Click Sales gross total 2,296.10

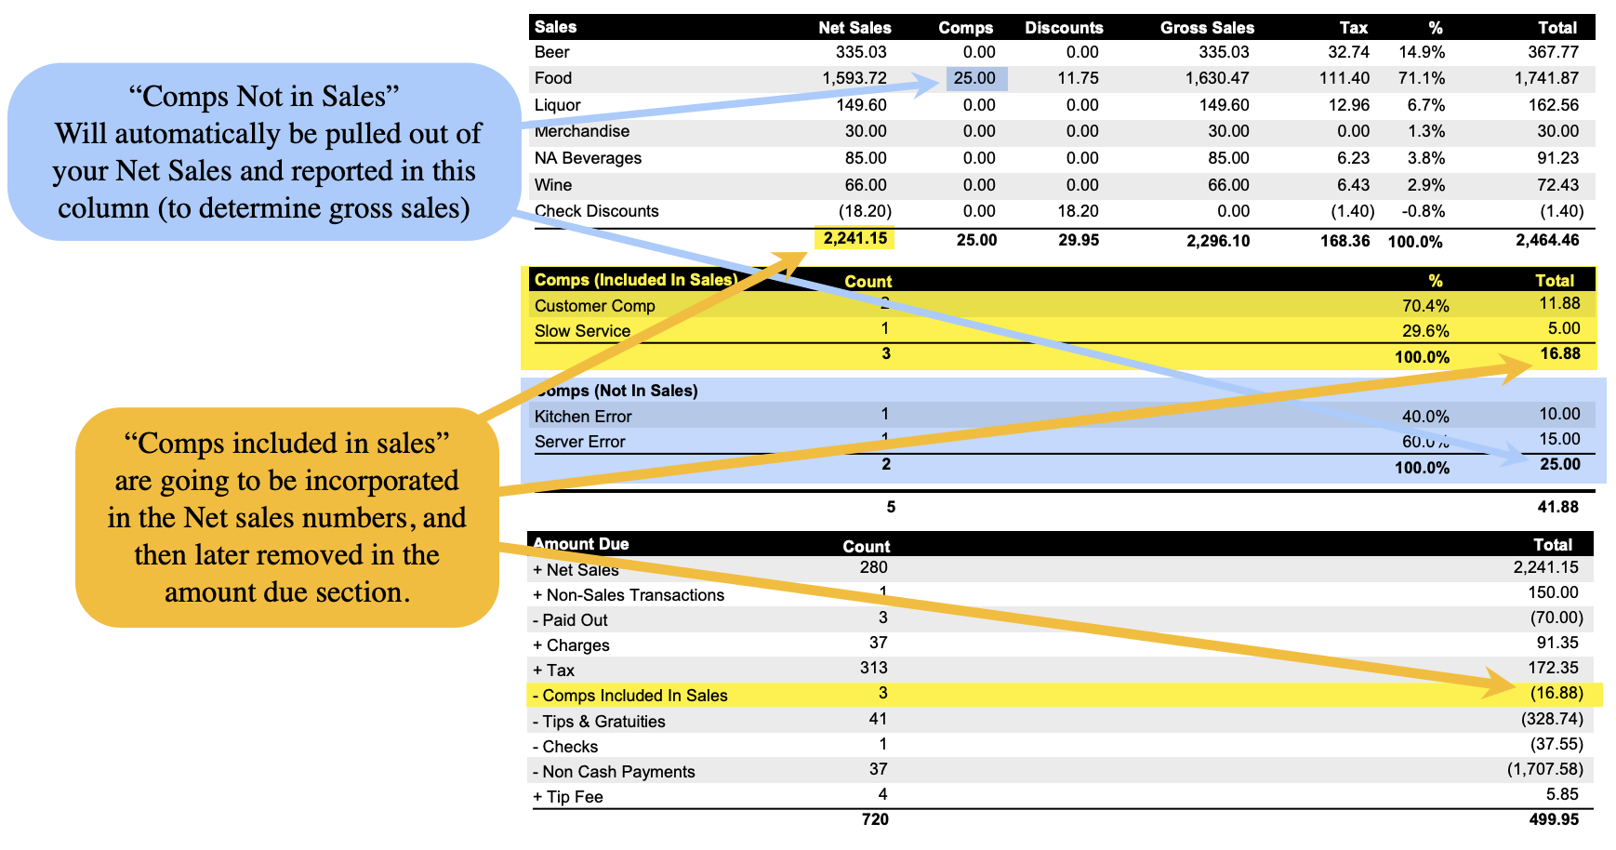(1218, 241)
